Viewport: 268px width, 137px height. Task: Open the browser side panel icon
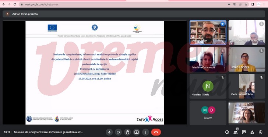coord(253,4)
